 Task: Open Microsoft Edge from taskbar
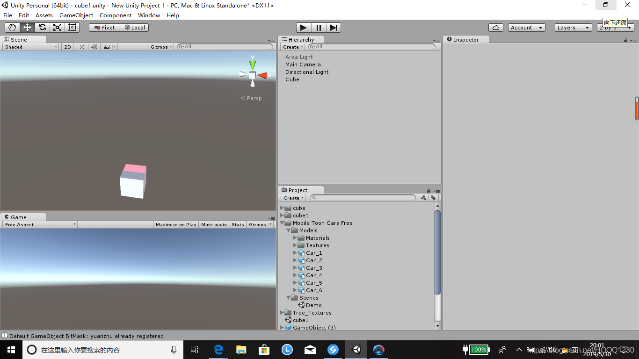(218, 349)
